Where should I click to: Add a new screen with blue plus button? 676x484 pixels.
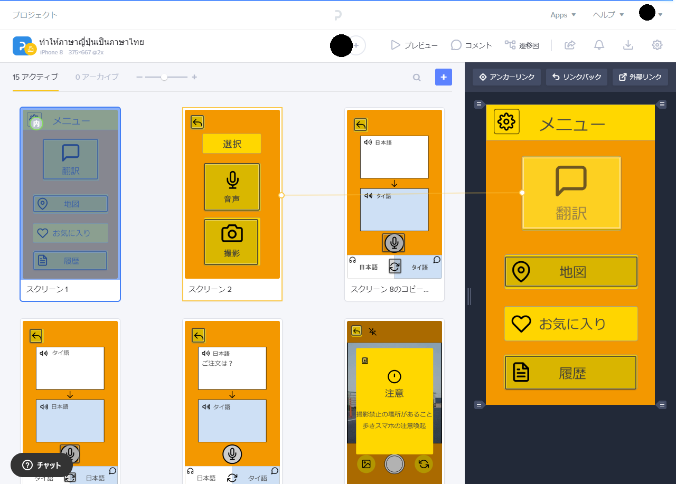tap(444, 77)
